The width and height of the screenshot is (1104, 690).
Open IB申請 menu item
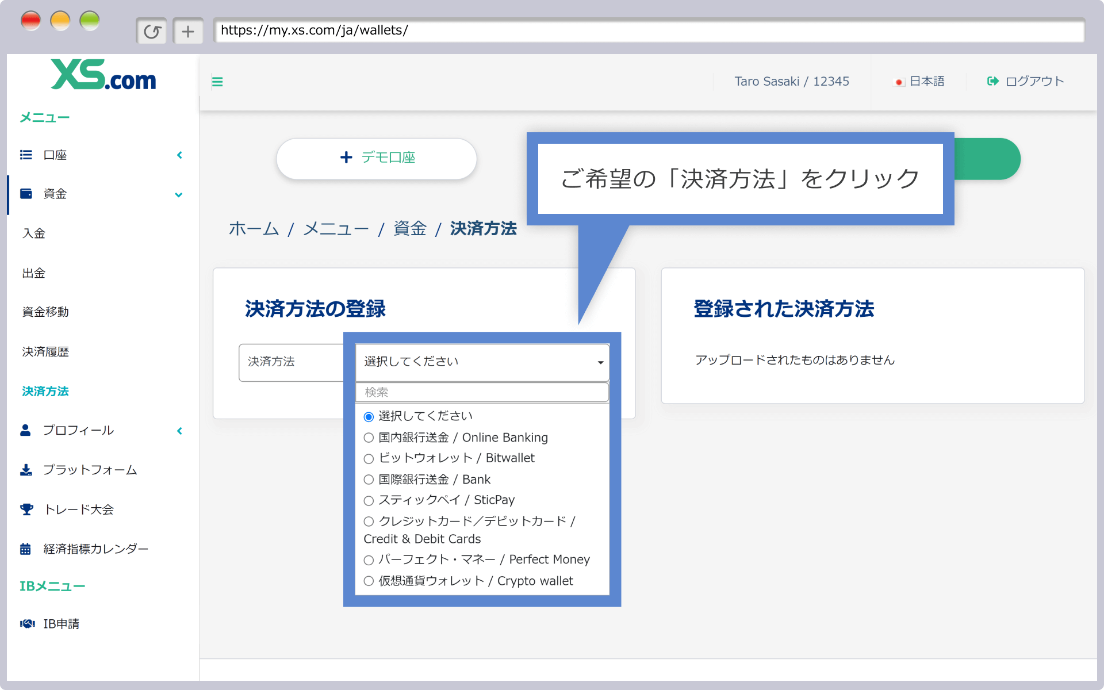(62, 624)
